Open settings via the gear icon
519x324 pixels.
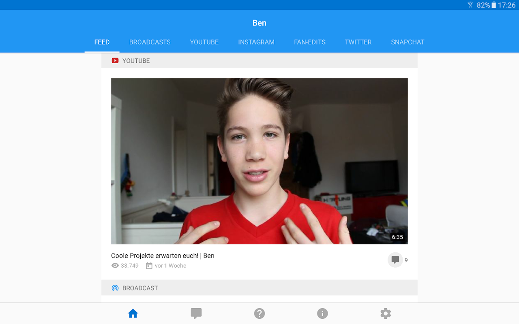[x=386, y=313]
